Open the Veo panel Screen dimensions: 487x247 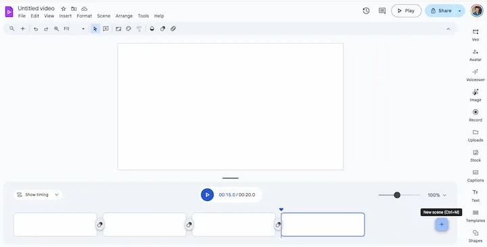(476, 34)
